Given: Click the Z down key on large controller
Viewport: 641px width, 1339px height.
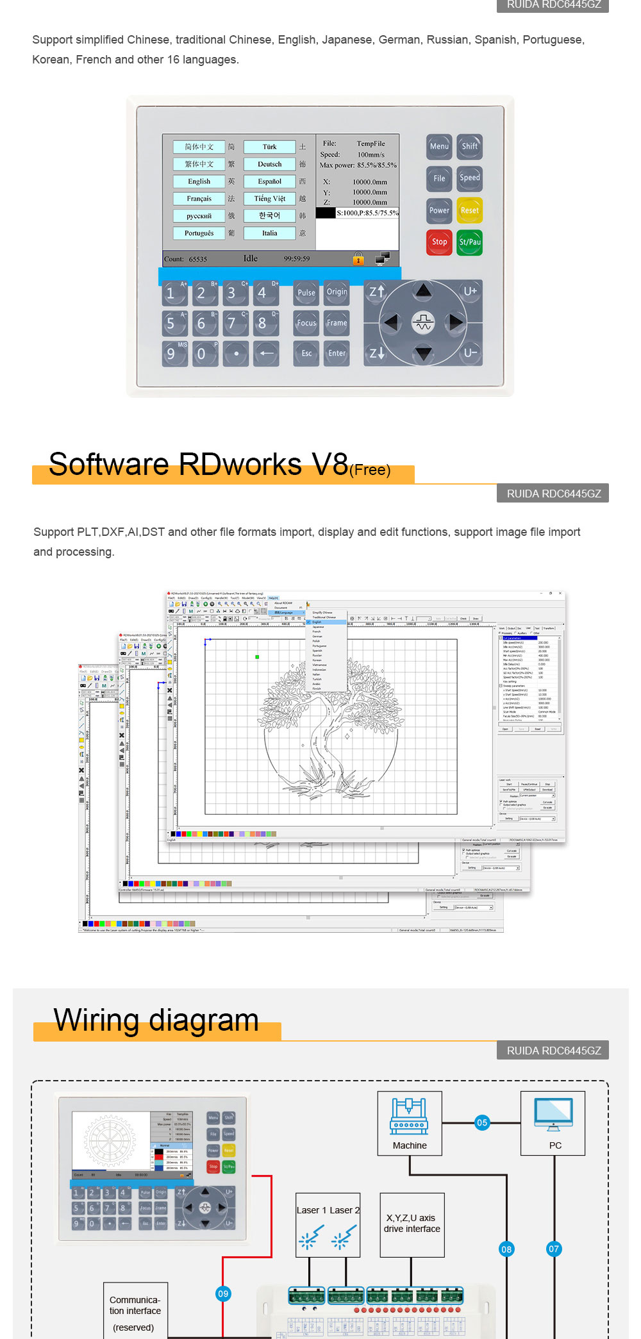Looking at the screenshot, I should click(x=377, y=353).
